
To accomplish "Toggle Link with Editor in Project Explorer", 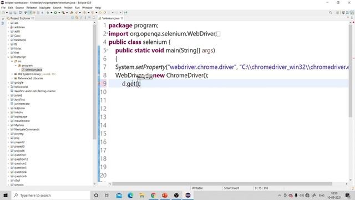I will [x=77, y=18].
